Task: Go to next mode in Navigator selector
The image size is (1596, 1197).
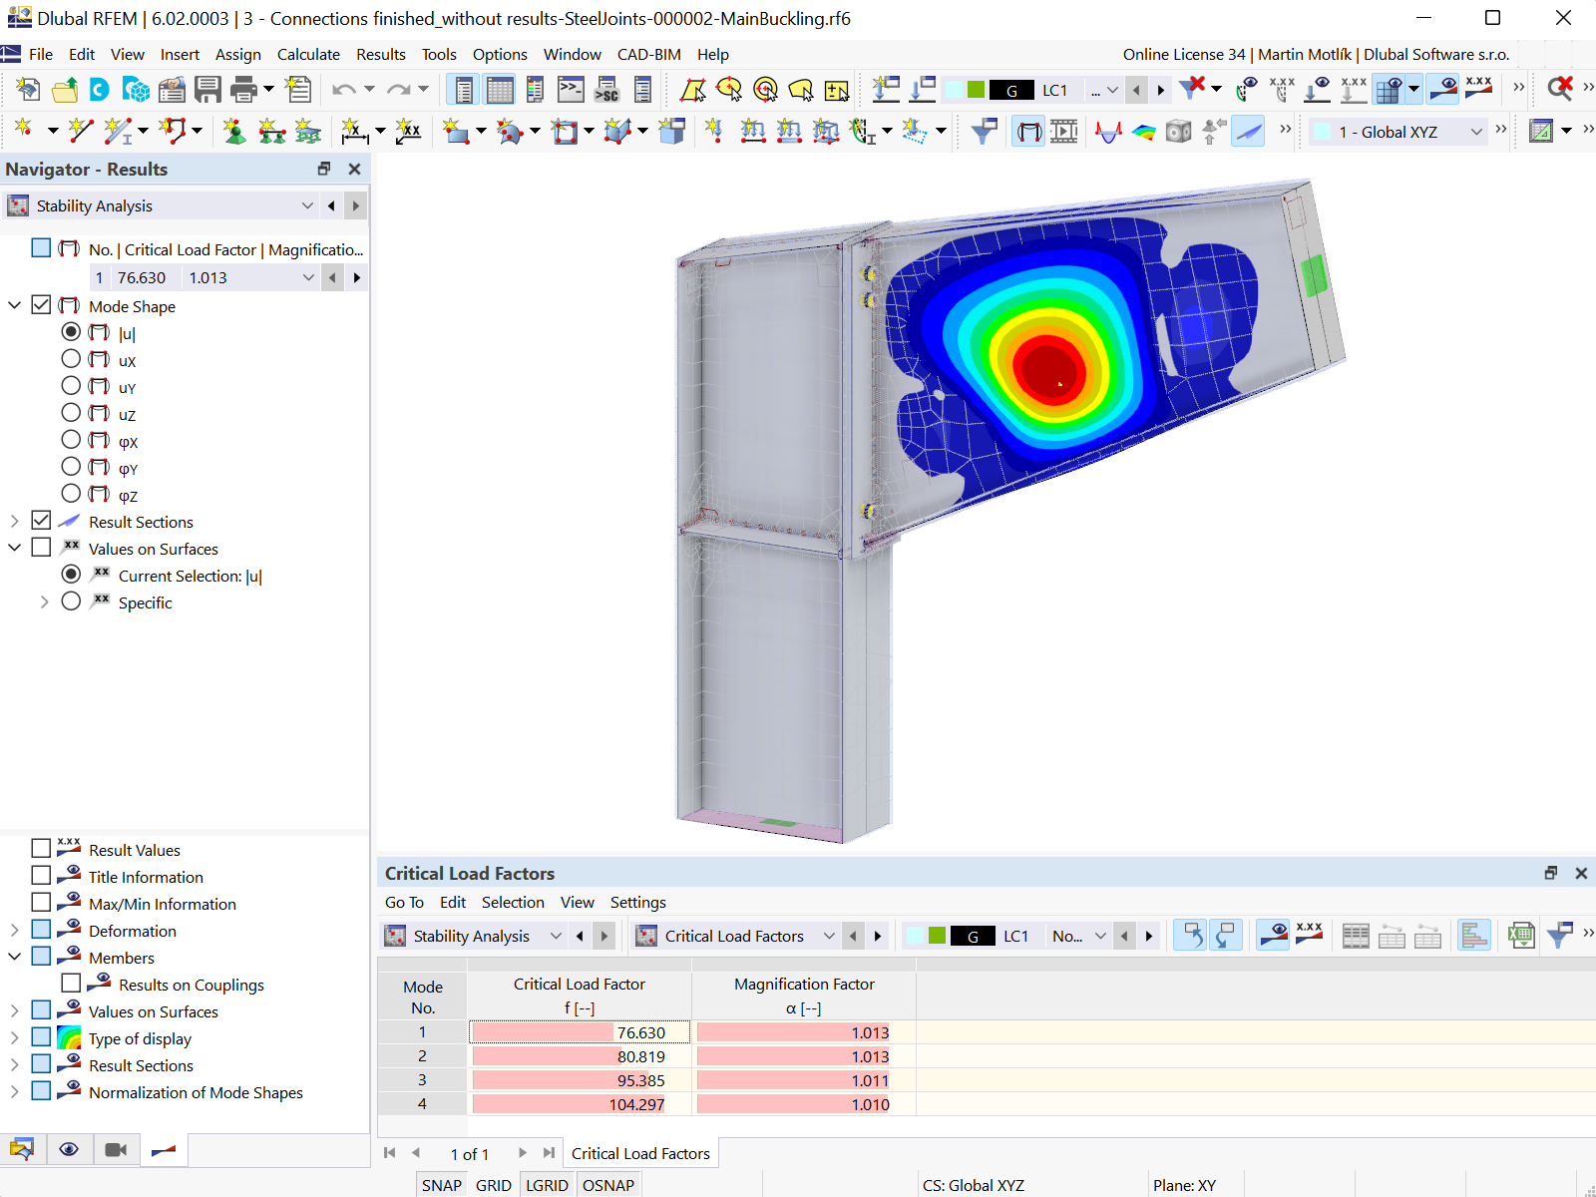Action: [x=356, y=277]
